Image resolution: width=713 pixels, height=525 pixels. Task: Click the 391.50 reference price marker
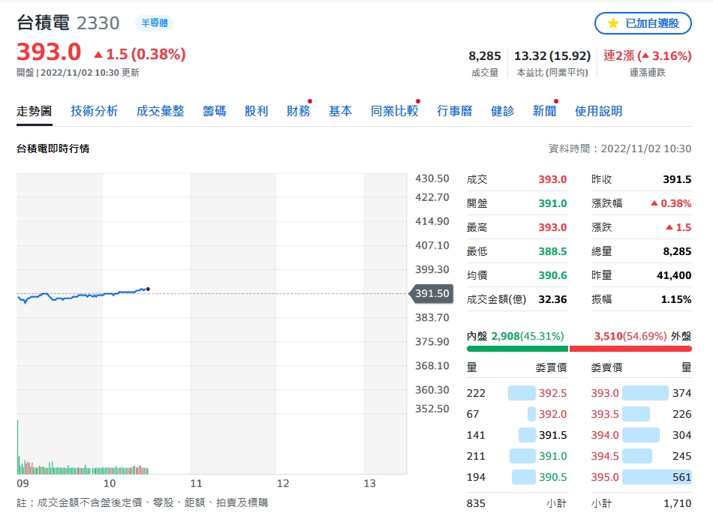[x=431, y=294]
